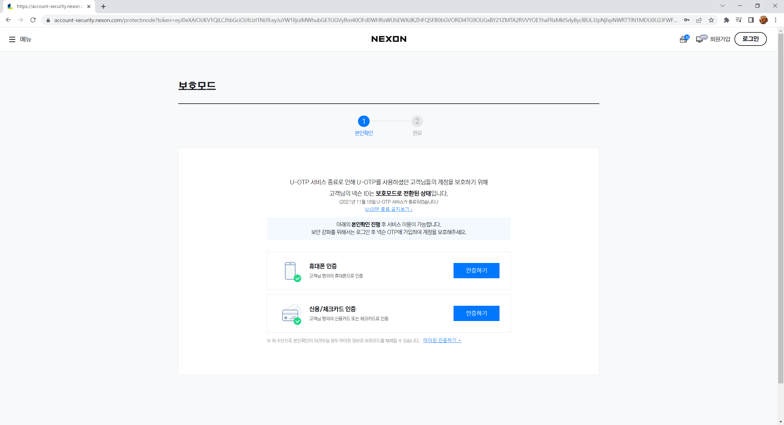Click the 메뉴 label text
784x425 pixels.
coord(26,39)
